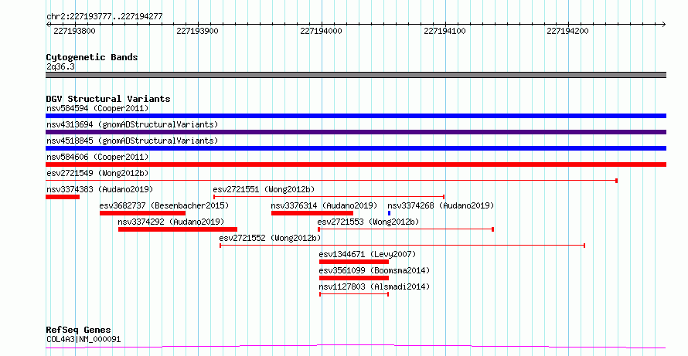Open the nsv4518845 (gnomADStructuralVariants) label
Screen dimensions: 688x356
pos(132,141)
